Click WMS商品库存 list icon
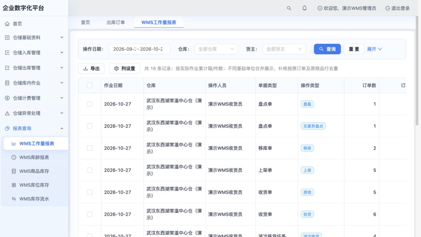The image size is (421, 237). coord(14,171)
